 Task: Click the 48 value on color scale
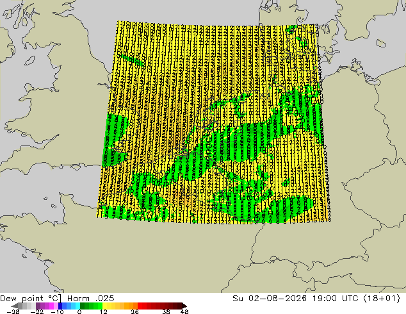pyautogui.click(x=184, y=311)
